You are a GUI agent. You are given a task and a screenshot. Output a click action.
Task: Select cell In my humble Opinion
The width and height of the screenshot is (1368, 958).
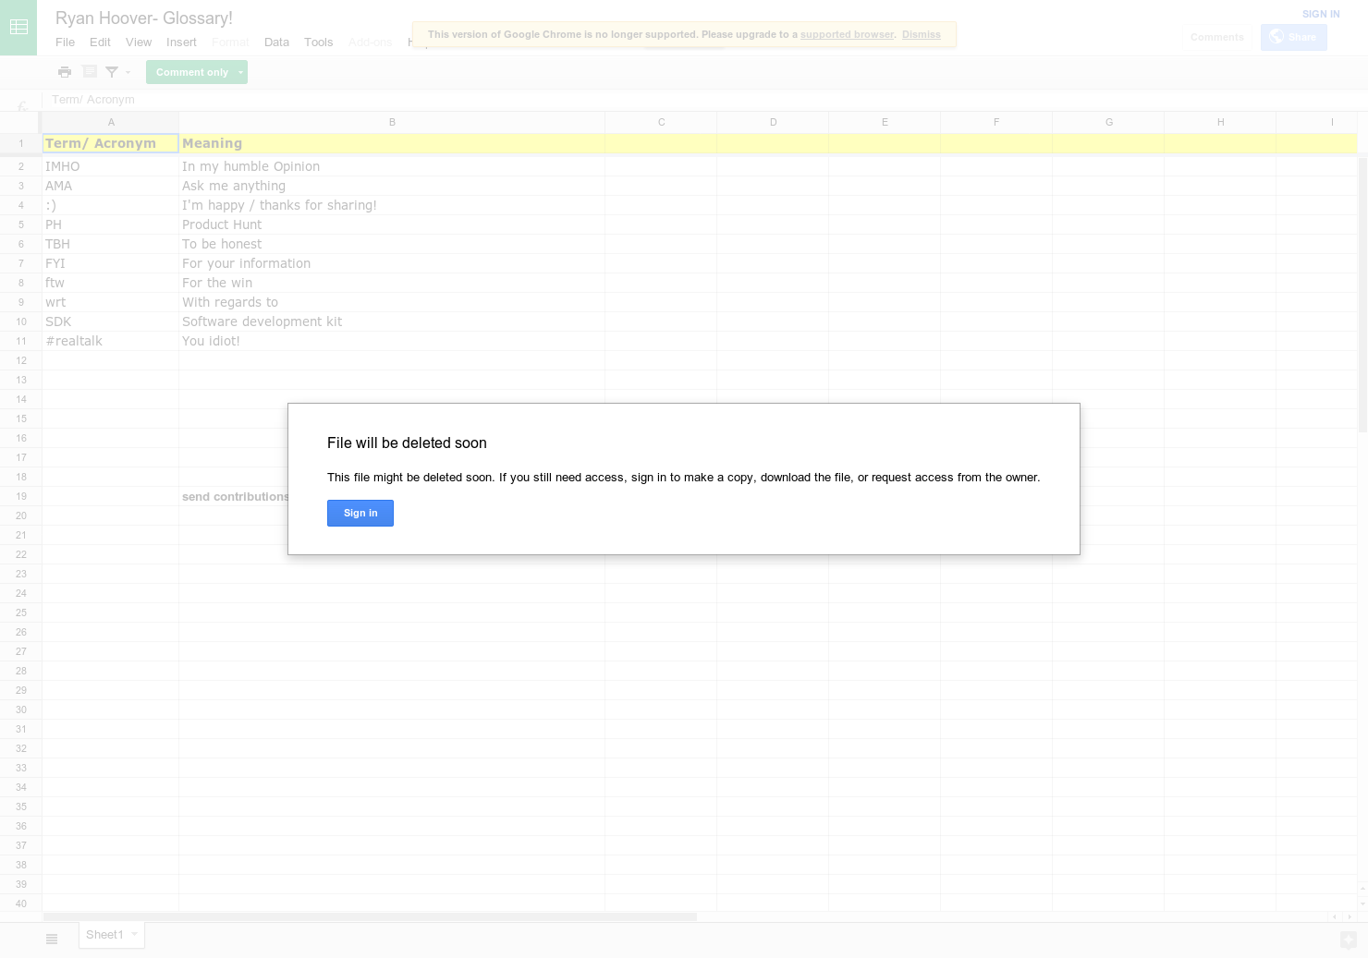pyautogui.click(x=392, y=166)
